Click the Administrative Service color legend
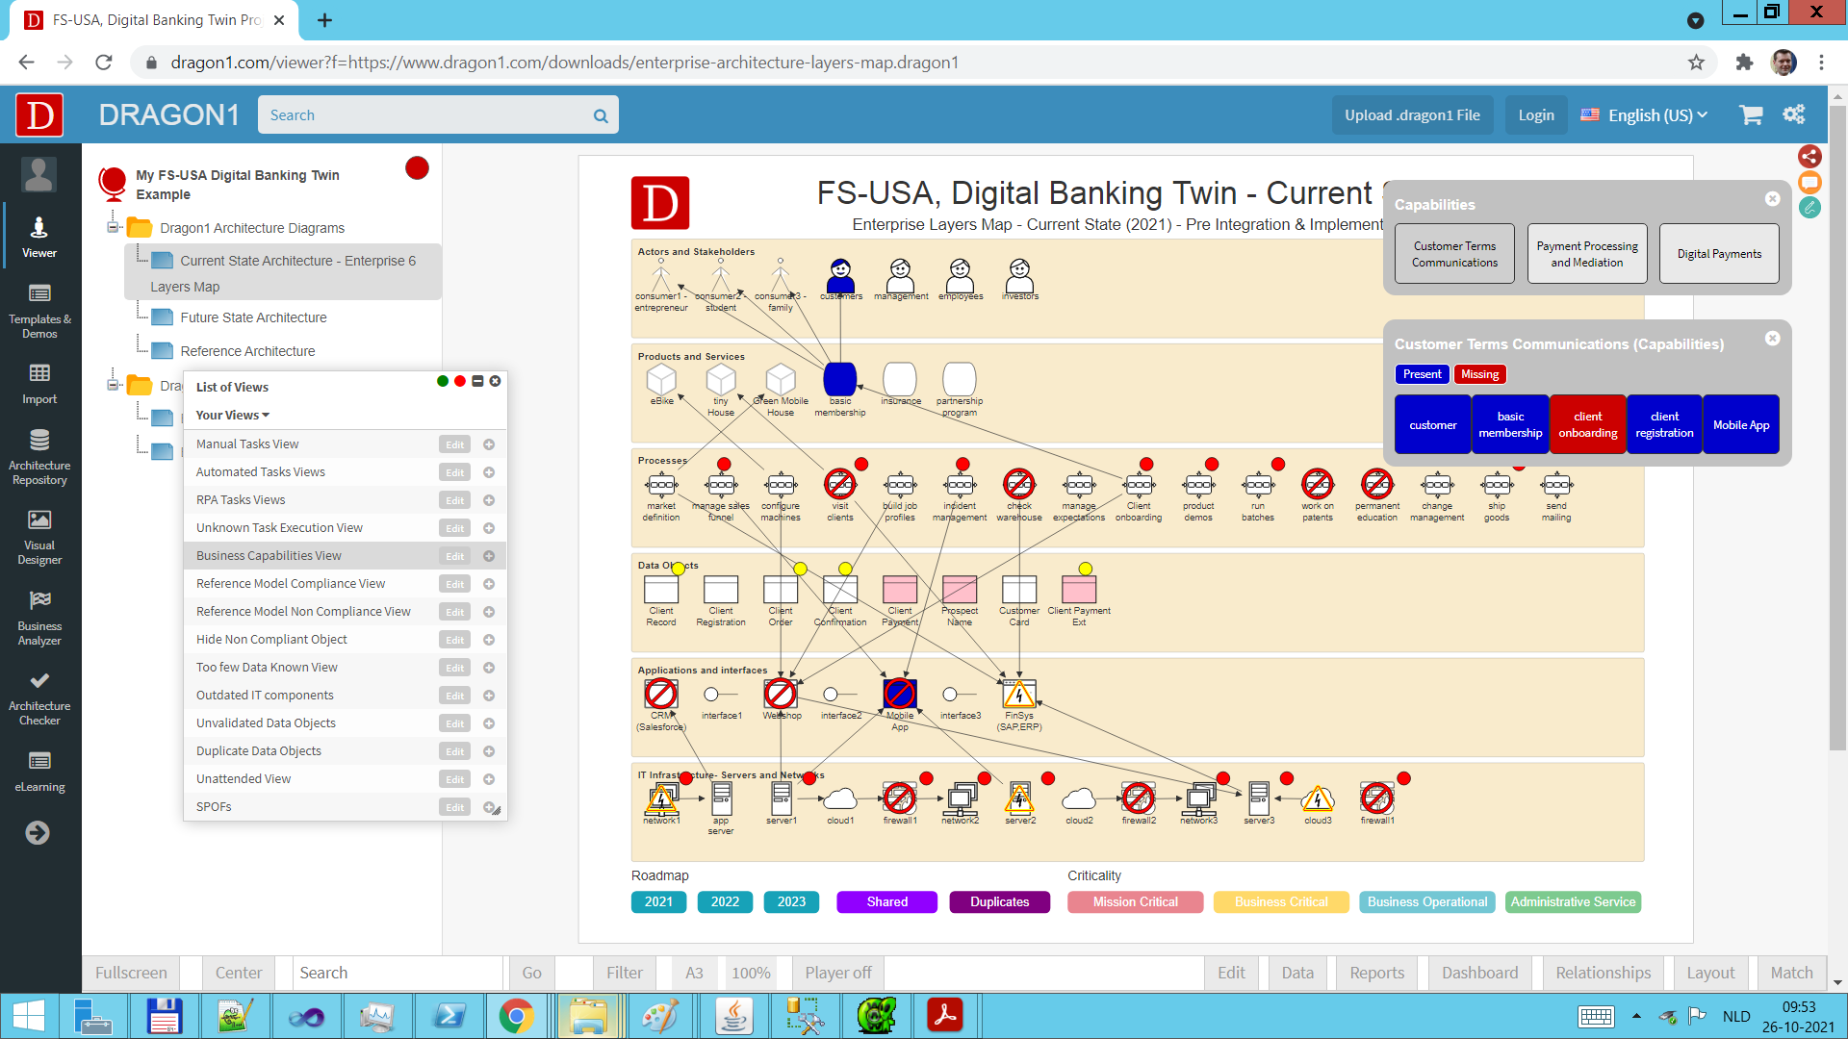The width and height of the screenshot is (1848, 1039). 1573,901
